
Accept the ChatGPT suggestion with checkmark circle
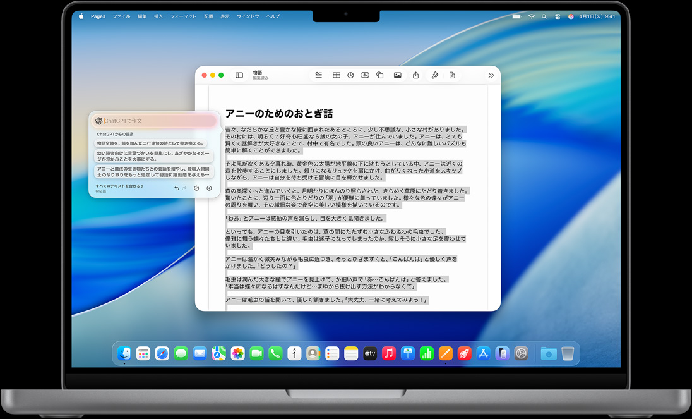(x=196, y=188)
